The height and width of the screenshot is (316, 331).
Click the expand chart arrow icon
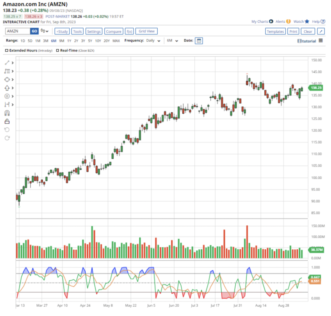point(321,31)
